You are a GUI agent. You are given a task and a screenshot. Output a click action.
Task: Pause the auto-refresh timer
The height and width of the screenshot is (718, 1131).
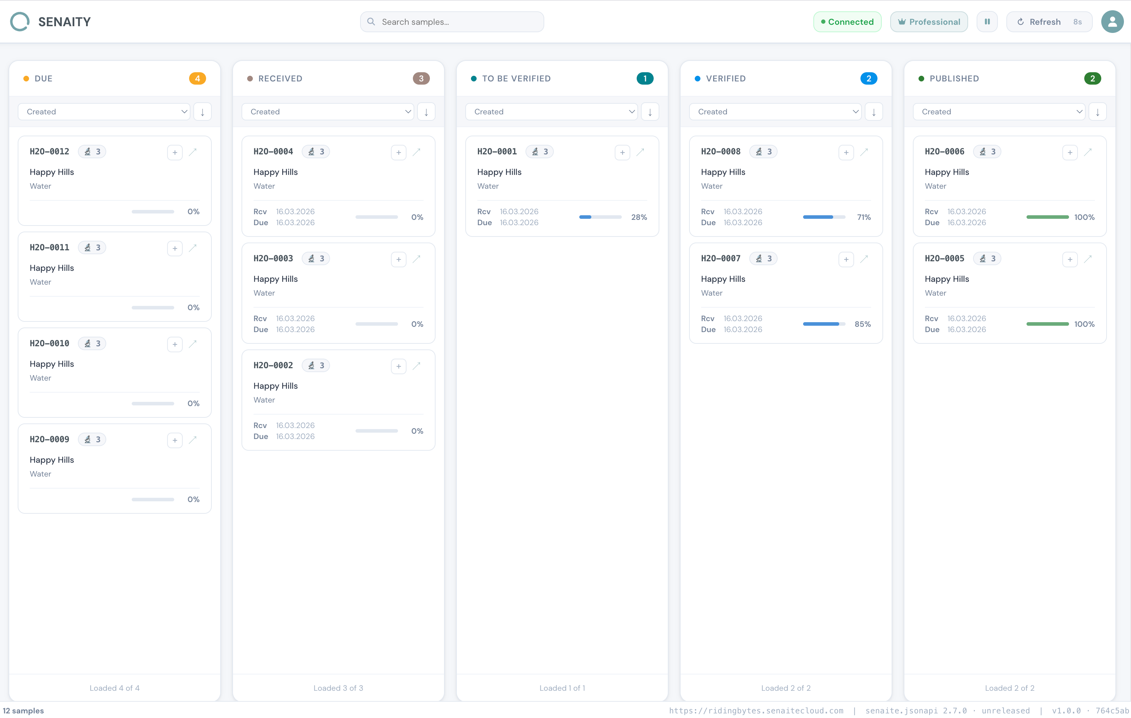click(987, 21)
